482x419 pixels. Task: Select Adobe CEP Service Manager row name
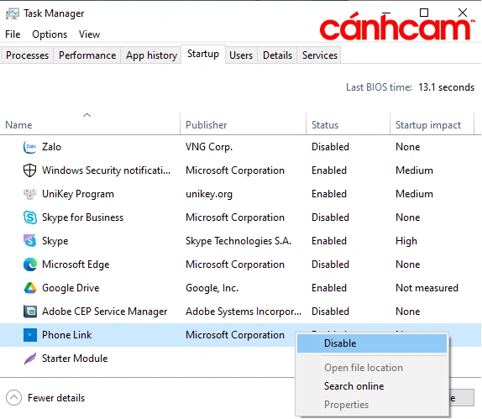(104, 312)
